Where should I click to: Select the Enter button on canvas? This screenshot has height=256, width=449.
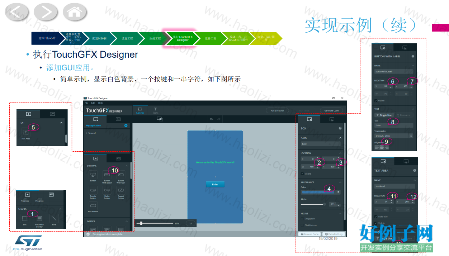(215, 184)
